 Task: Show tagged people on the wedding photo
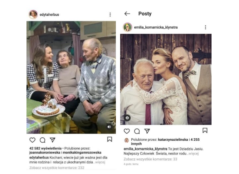click(127, 118)
